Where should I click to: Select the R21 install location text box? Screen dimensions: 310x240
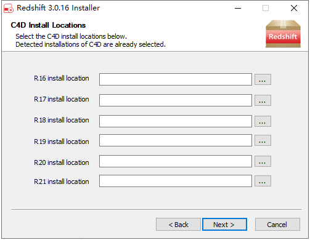tap(176, 181)
